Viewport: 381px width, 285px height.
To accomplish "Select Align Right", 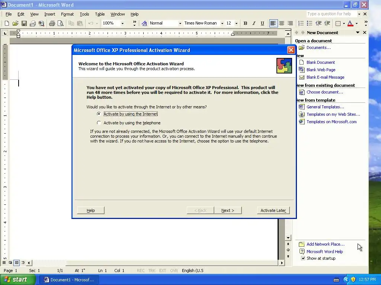I will [x=290, y=23].
